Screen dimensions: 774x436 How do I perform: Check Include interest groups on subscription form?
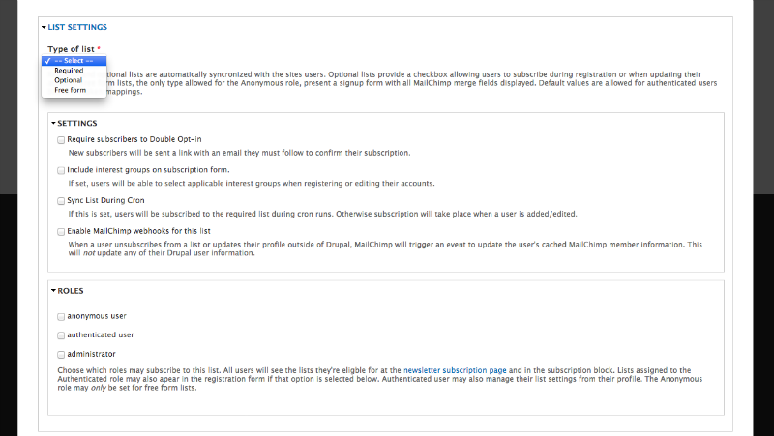tap(61, 171)
